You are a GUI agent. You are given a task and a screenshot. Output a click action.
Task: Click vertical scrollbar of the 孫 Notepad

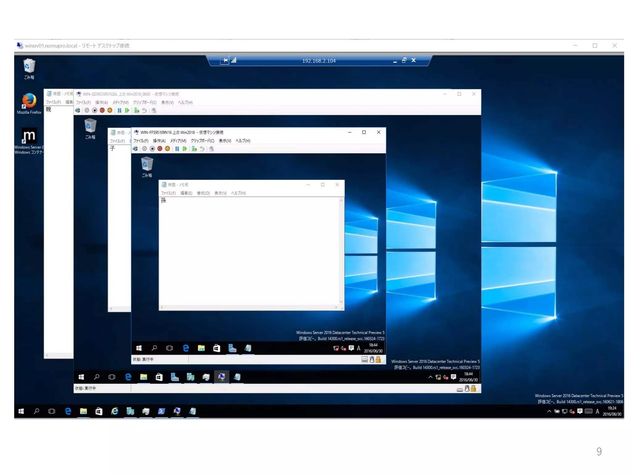[341, 251]
